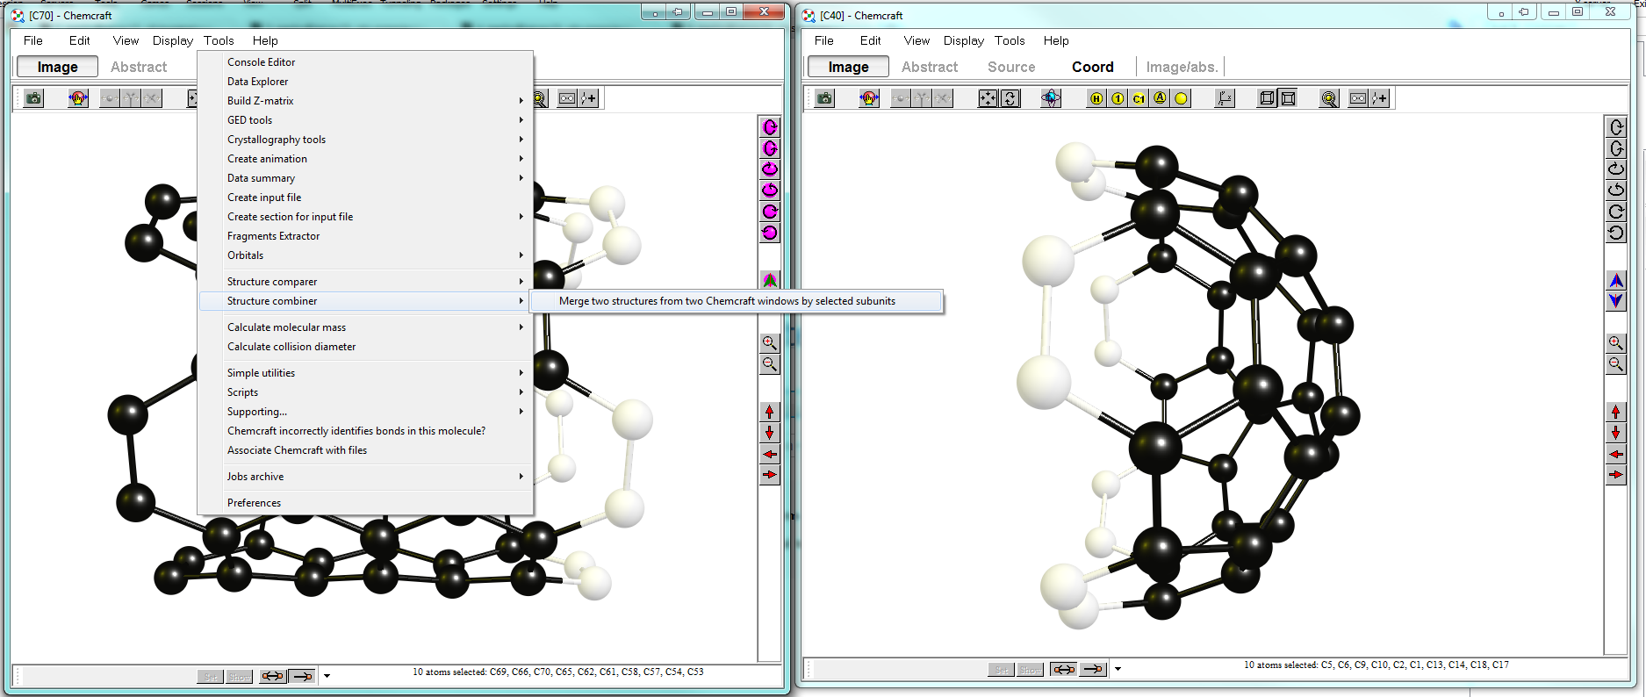Toggle the yellow C1 labels button

tap(1139, 98)
